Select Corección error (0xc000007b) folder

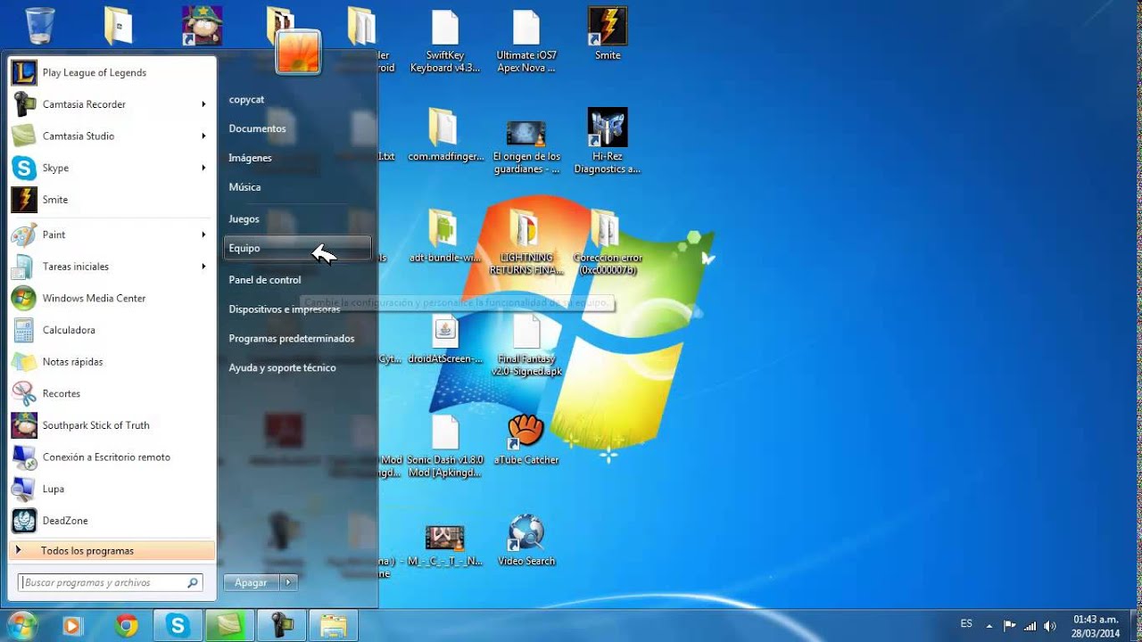[x=608, y=243]
